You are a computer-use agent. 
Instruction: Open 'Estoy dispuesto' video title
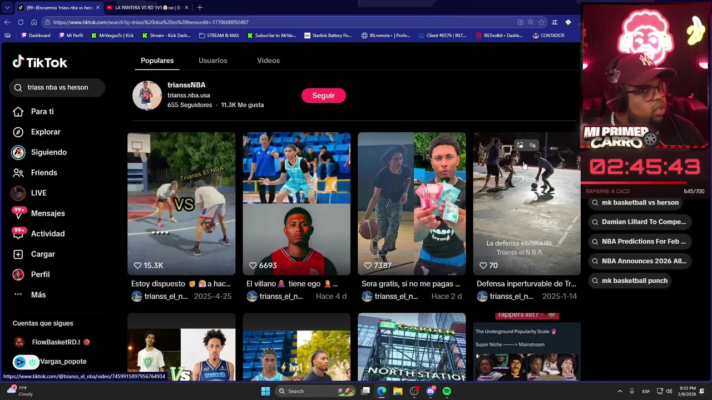(181, 284)
